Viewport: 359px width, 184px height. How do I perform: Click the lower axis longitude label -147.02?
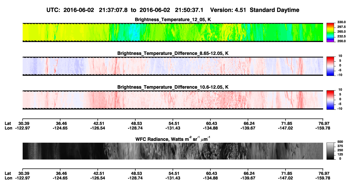tap(286, 178)
